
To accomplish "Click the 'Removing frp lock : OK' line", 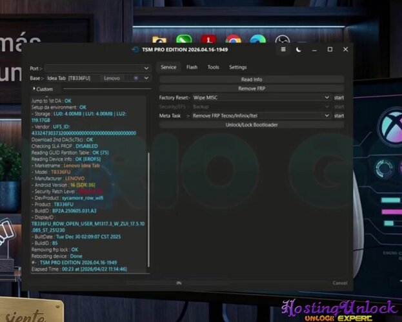I will 55,250.
